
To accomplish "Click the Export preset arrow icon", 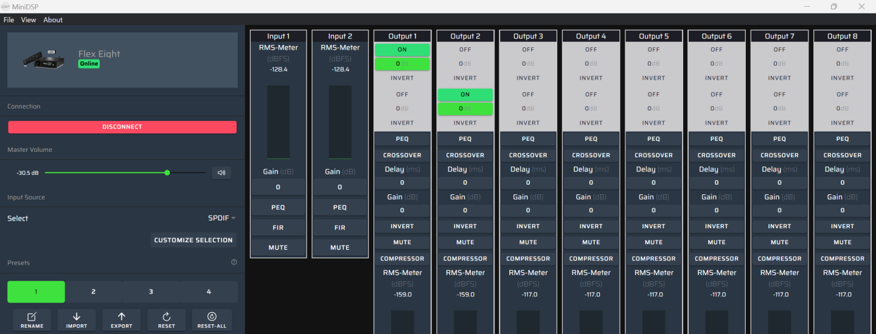I will pyautogui.click(x=122, y=316).
